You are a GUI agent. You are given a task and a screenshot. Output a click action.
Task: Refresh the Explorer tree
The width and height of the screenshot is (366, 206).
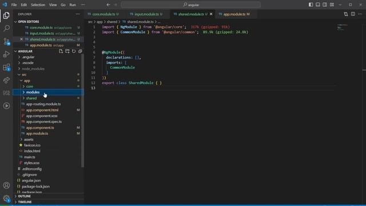[x=74, y=51]
